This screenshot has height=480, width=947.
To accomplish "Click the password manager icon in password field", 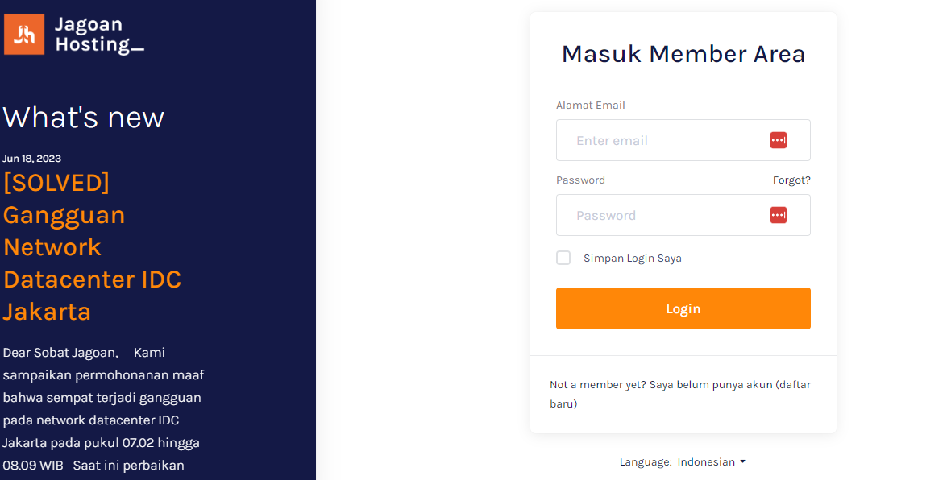I will 778,215.
